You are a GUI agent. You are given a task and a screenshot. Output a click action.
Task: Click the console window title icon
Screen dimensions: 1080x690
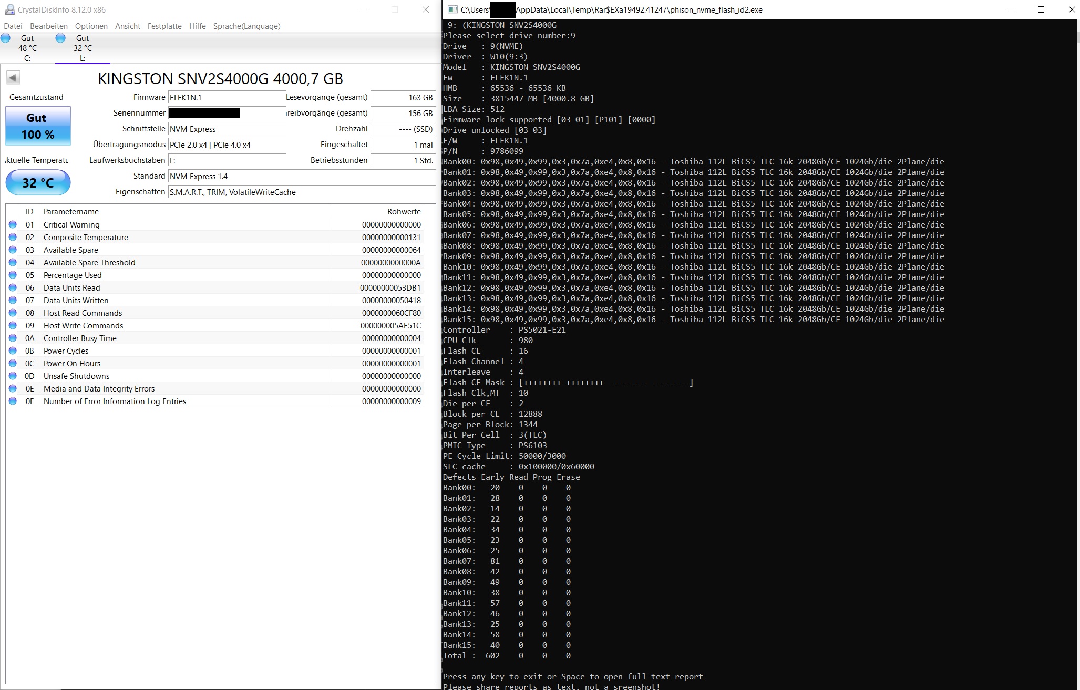tap(451, 9)
